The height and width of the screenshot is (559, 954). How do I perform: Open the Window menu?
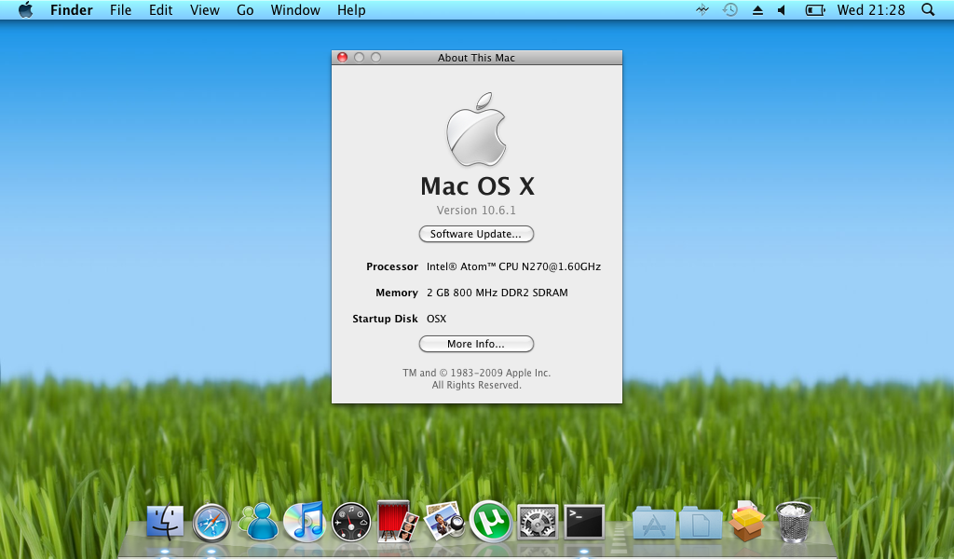[x=295, y=9]
